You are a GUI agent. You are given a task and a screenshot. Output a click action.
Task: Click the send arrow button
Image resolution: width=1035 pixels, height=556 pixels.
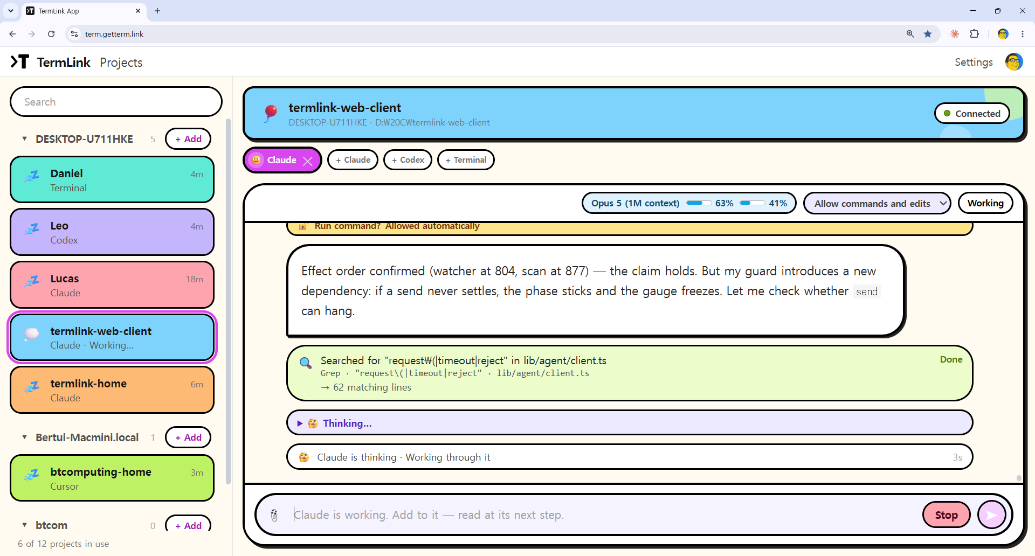click(x=992, y=515)
